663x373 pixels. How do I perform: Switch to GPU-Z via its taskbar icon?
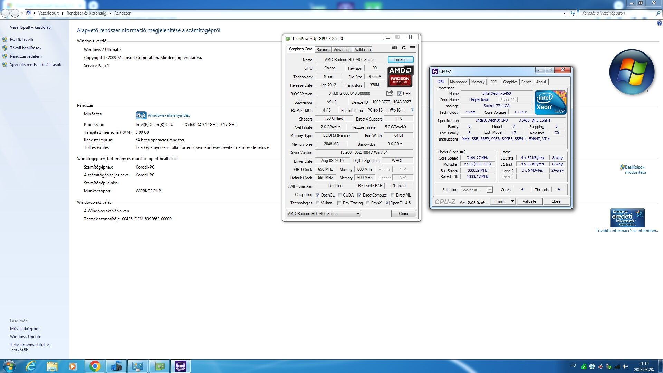[x=159, y=366]
